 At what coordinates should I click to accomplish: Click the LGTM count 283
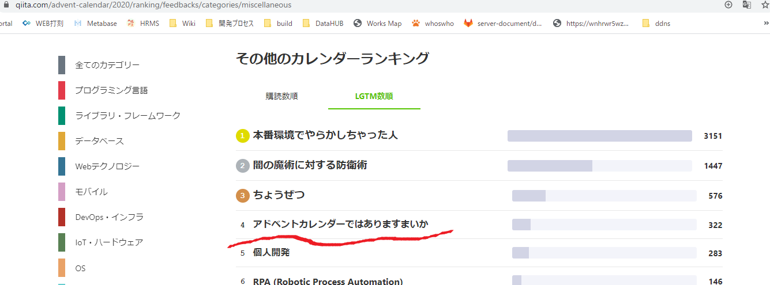point(715,253)
